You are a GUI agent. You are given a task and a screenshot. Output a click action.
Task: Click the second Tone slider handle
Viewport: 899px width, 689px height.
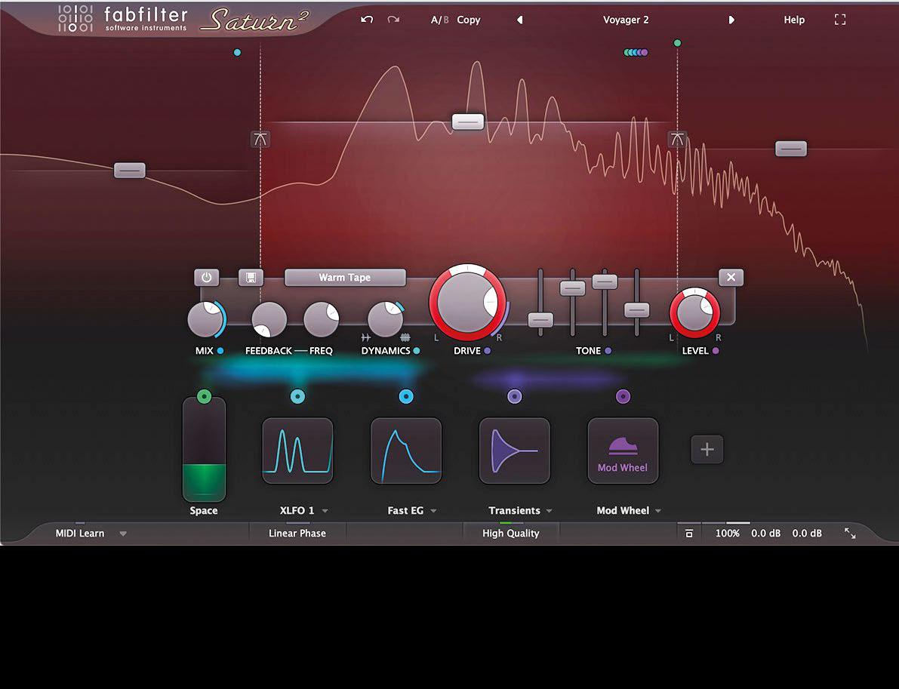tap(572, 288)
